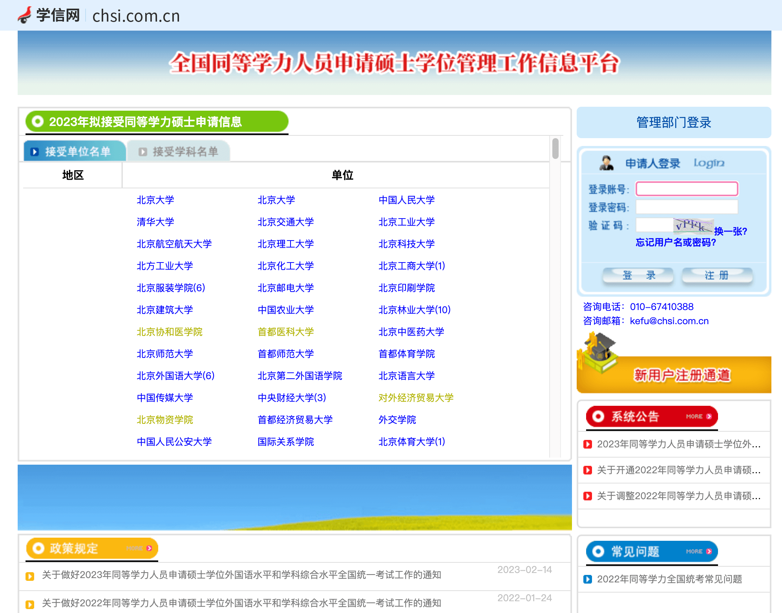Viewport: 782px width, 613px height.
Task: Open 北京印刷学院 link
Action: (407, 288)
